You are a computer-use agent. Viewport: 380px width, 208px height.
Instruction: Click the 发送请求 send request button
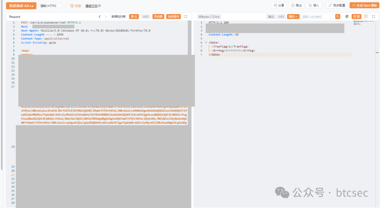click(x=21, y=6)
